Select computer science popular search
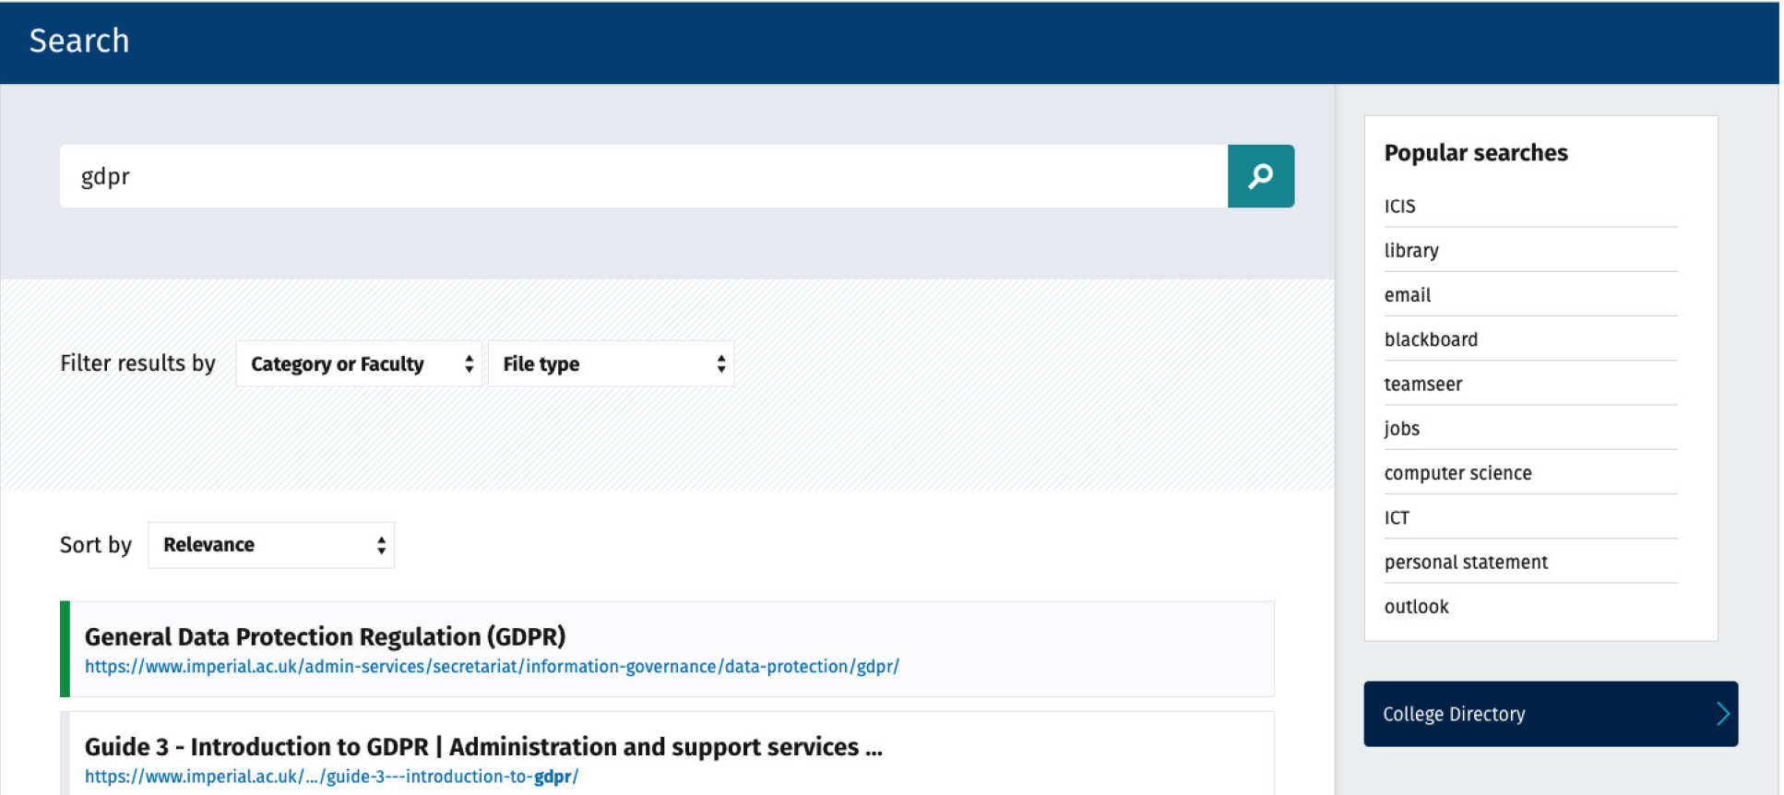The image size is (1784, 795). tap(1457, 473)
